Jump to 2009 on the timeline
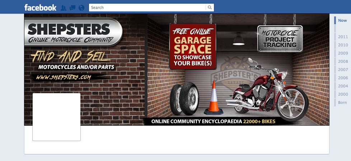The height and width of the screenshot is (161, 351). coord(343,53)
